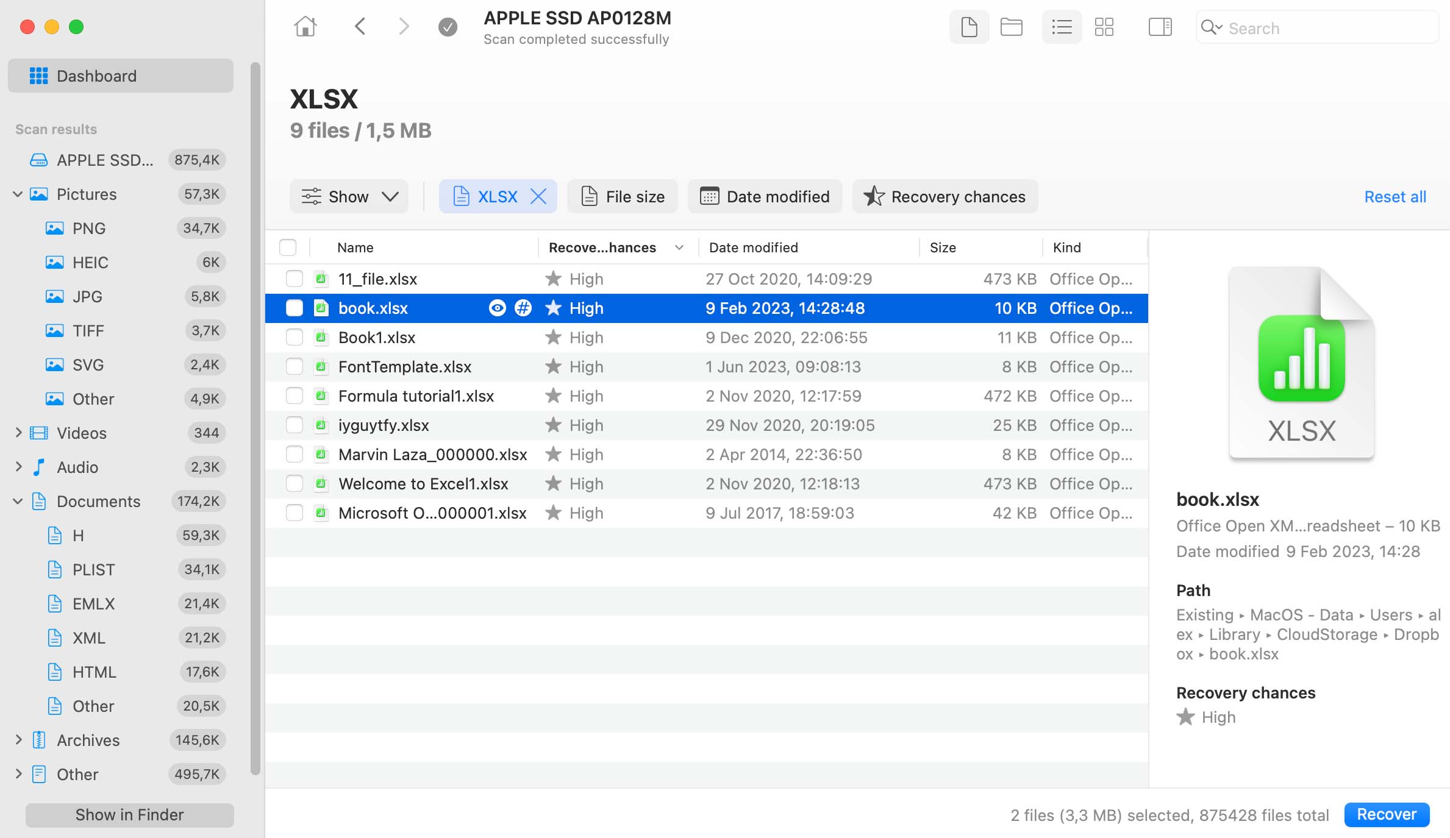This screenshot has height=838, width=1450.
Task: Toggle checkbox for Book1.xlsx selection
Action: (x=293, y=337)
